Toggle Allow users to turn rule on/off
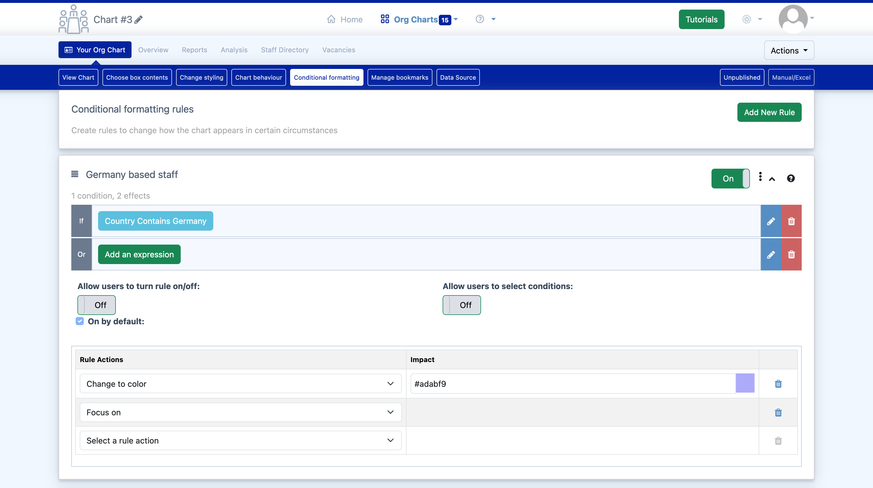 point(97,305)
